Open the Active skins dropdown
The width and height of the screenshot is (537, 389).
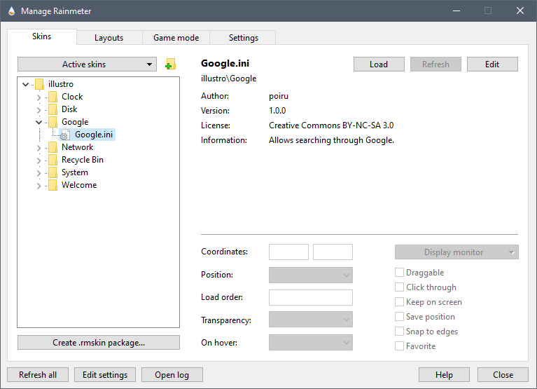pos(87,64)
